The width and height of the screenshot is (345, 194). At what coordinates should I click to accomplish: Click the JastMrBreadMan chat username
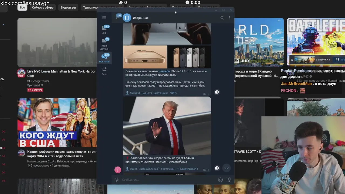click(296, 84)
